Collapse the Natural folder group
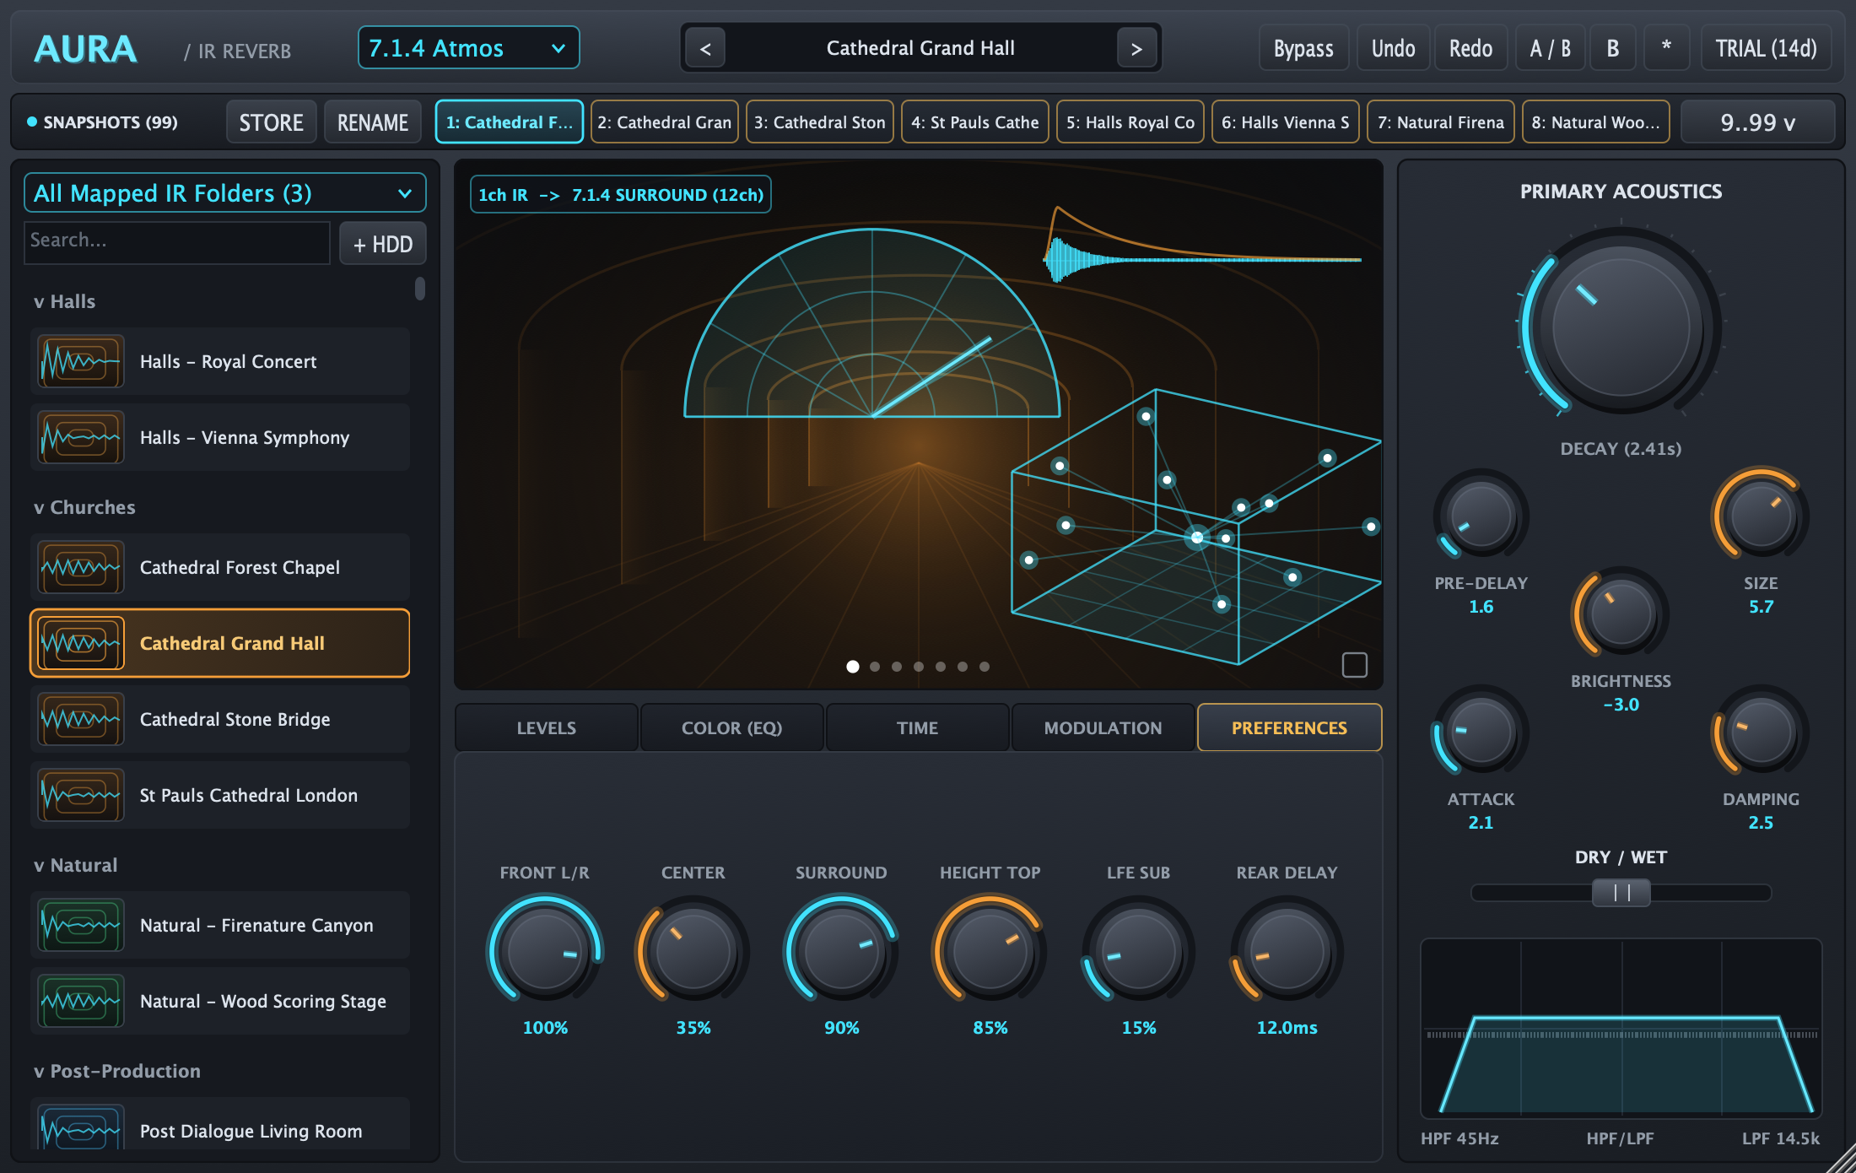This screenshot has width=1856, height=1173. (75, 865)
